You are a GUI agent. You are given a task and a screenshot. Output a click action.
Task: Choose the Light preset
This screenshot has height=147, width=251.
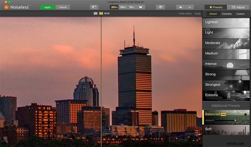coord(226,33)
